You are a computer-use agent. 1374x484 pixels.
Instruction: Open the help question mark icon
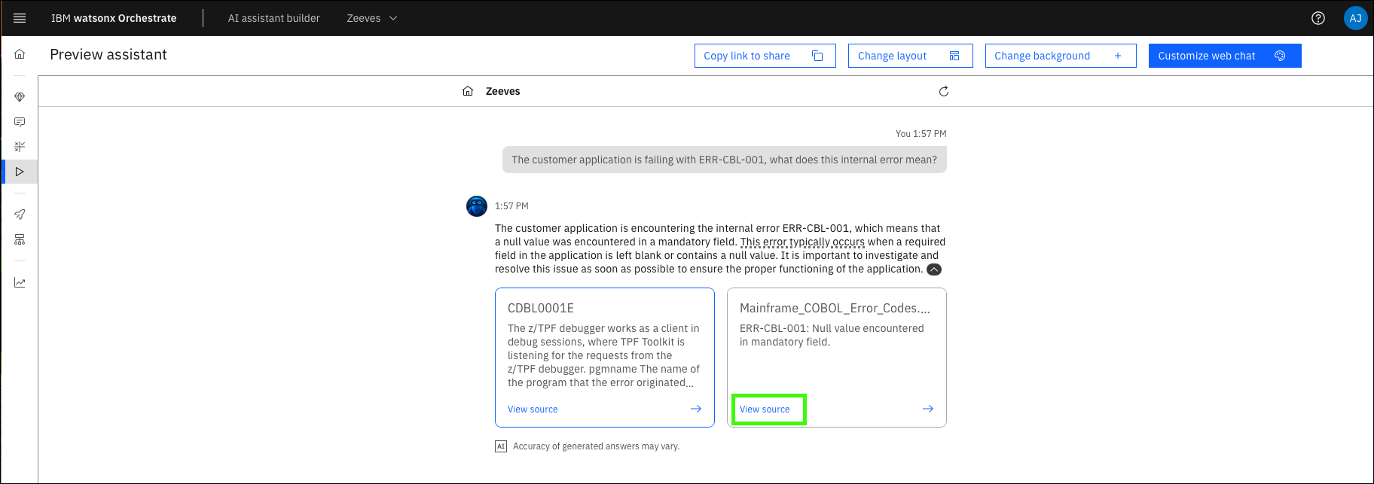tap(1318, 18)
